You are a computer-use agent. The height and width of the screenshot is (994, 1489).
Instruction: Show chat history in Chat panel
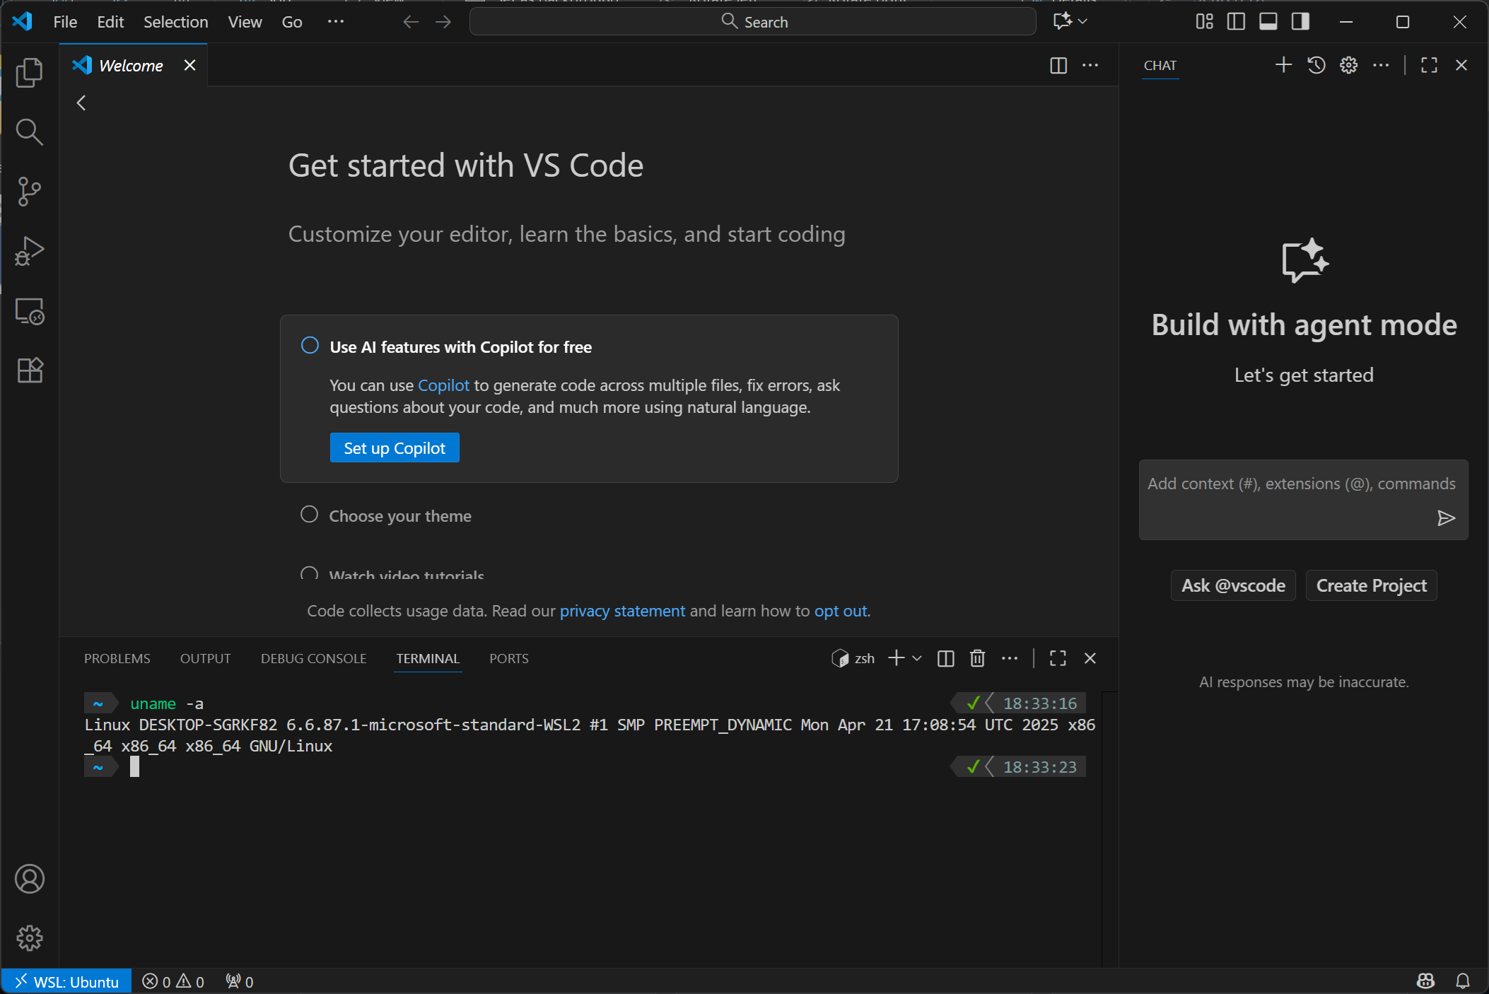1316,65
